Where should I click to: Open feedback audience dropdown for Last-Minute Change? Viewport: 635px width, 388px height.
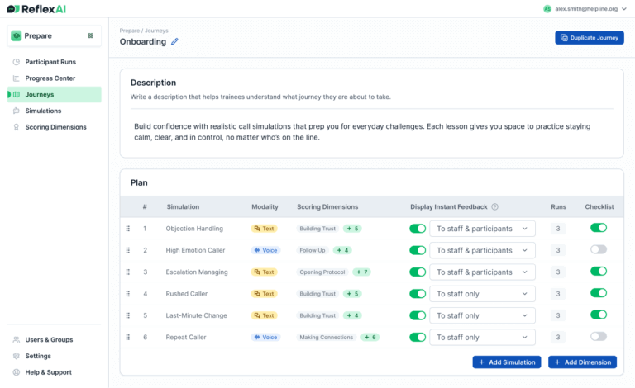(x=482, y=315)
